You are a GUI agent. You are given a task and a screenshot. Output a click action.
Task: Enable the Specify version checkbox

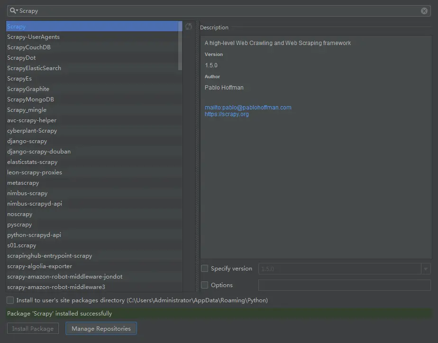point(204,269)
